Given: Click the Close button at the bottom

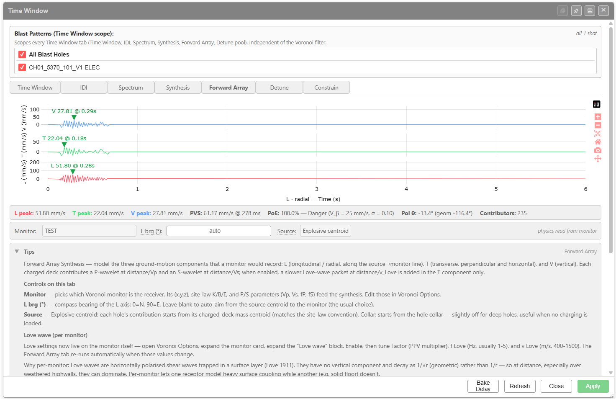Looking at the screenshot, I should (x=556, y=386).
